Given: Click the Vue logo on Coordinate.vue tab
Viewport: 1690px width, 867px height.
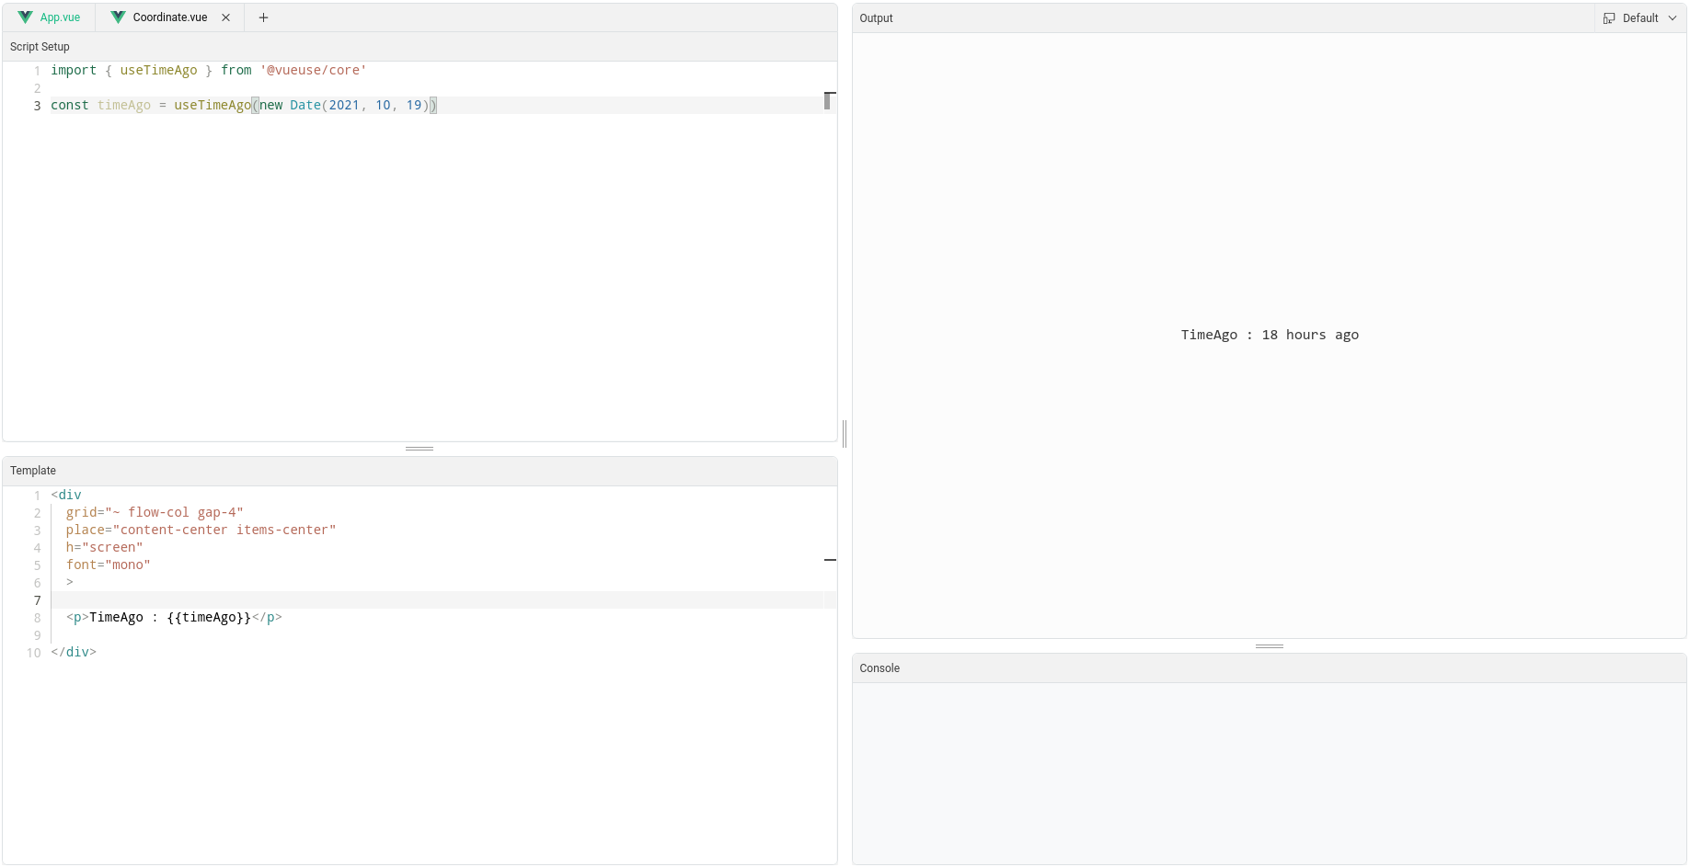Looking at the screenshot, I should pyautogui.click(x=118, y=17).
